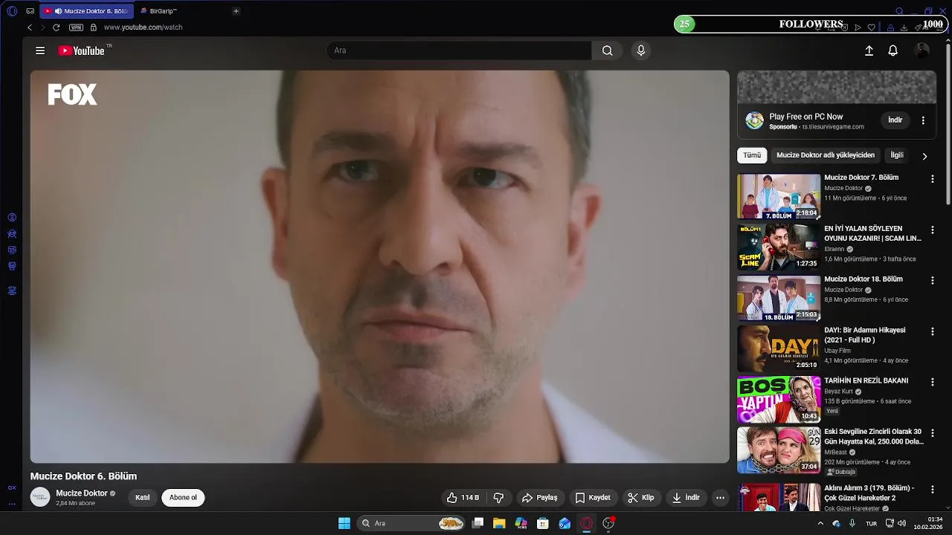Open the YouTube guide hamburger menu

tap(40, 51)
